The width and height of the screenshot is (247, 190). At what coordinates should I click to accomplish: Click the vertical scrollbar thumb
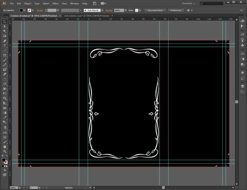pos(236,102)
